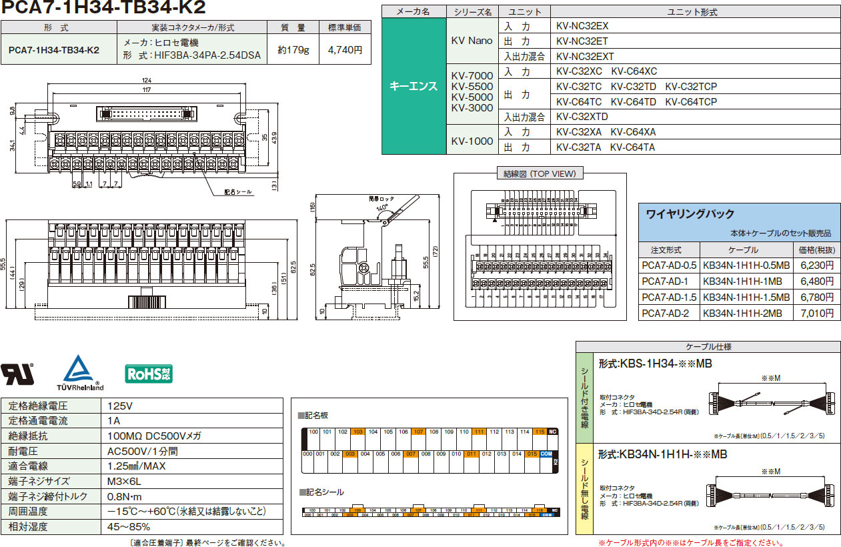Click the KB34N-1H1H-2MB cable cell
The width and height of the screenshot is (841, 547).
click(x=746, y=313)
